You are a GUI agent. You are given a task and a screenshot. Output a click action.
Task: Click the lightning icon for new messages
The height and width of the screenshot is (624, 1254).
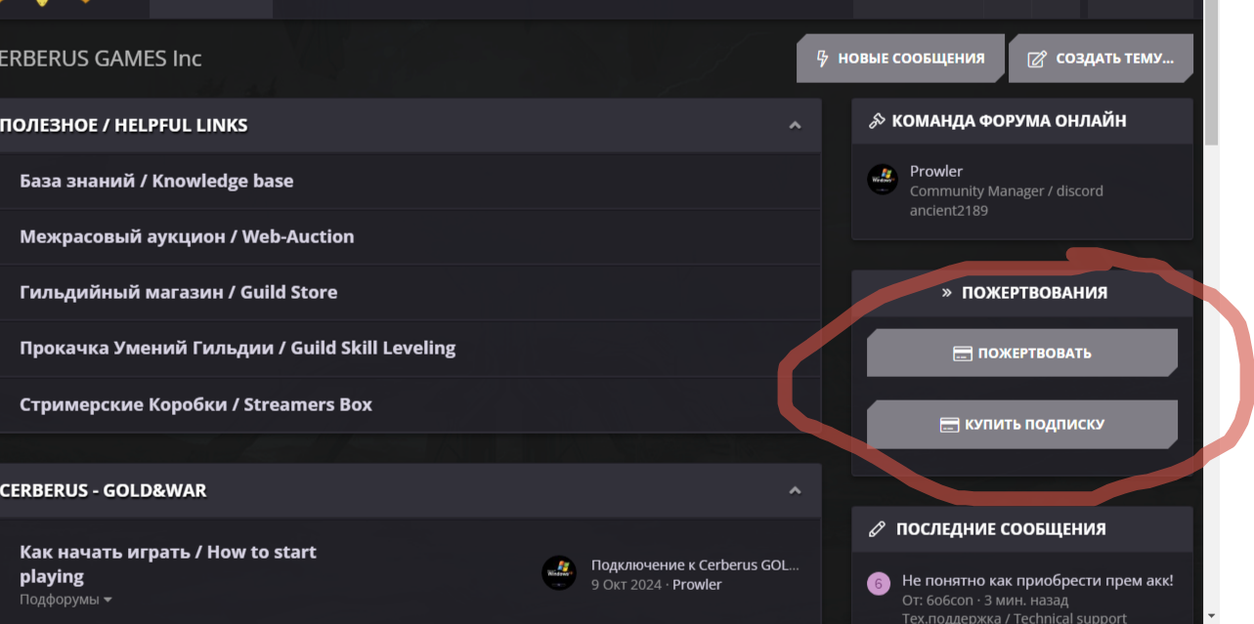click(822, 59)
